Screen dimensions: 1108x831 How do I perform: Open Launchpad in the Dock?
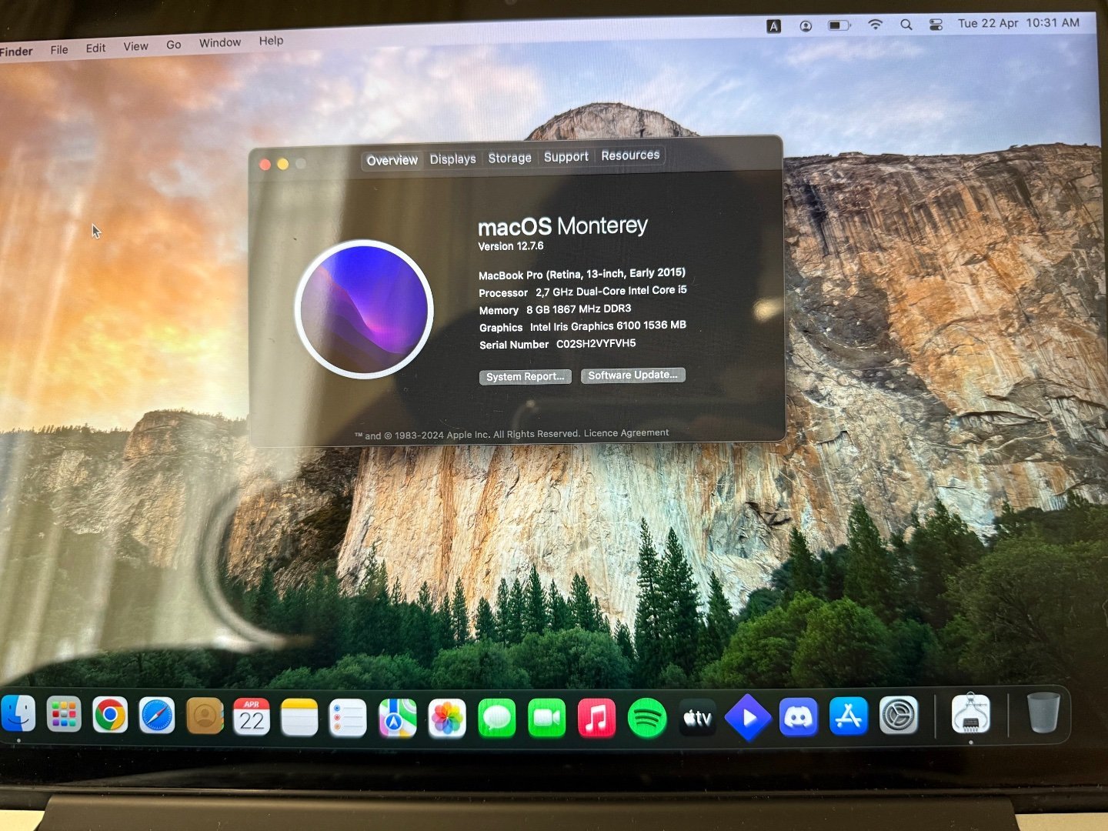pos(64,715)
